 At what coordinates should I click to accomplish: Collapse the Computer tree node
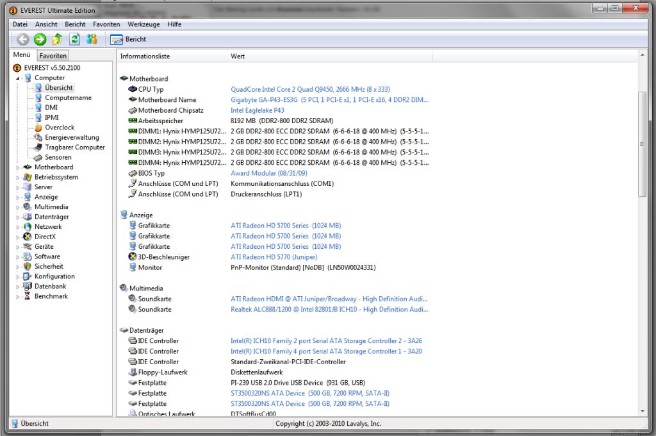click(17, 78)
